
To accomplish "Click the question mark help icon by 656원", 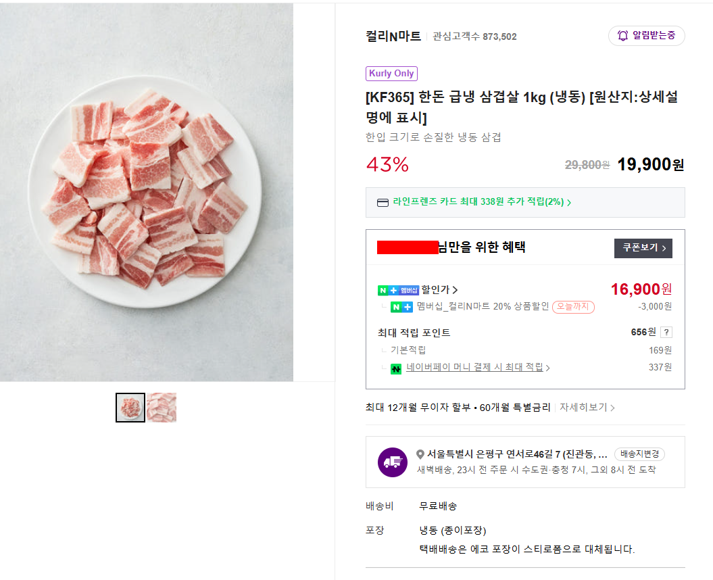I will pyautogui.click(x=666, y=332).
